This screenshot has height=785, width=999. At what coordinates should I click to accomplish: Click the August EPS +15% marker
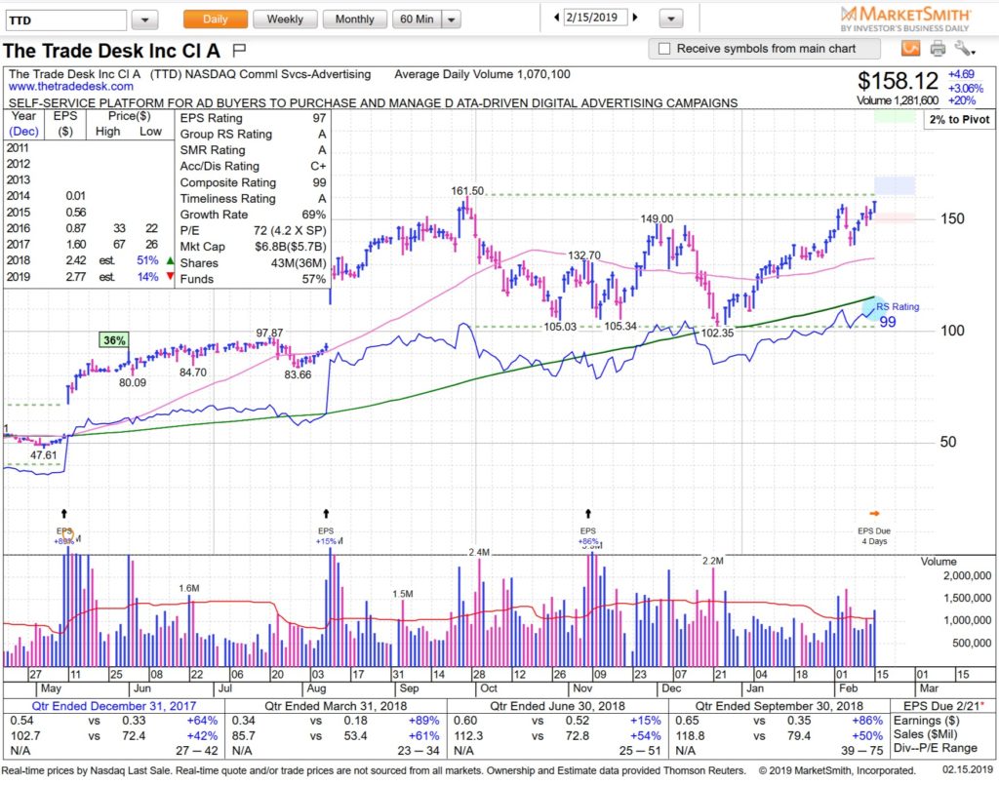point(326,536)
